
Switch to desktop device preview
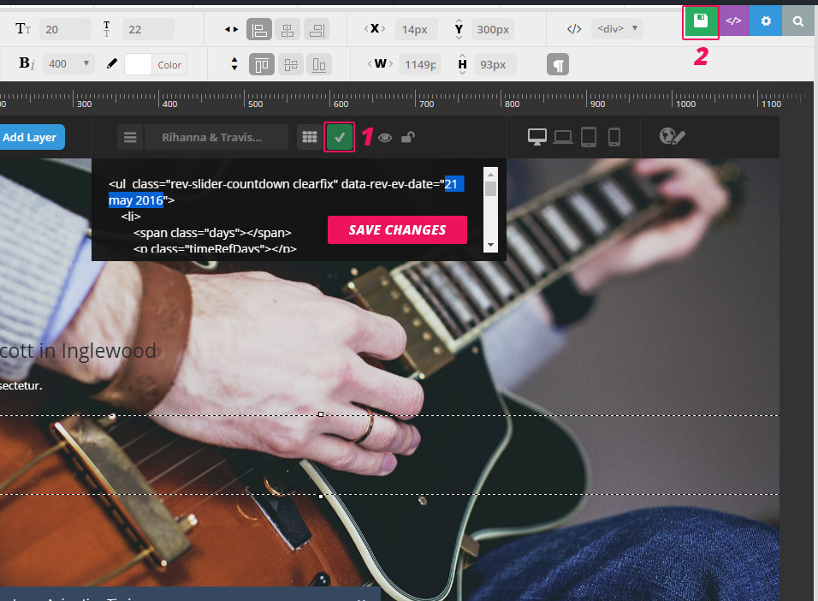pyautogui.click(x=536, y=137)
